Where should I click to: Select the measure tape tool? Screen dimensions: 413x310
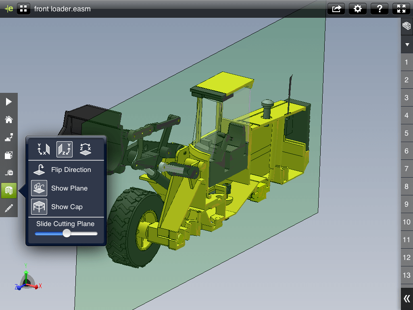(8, 172)
